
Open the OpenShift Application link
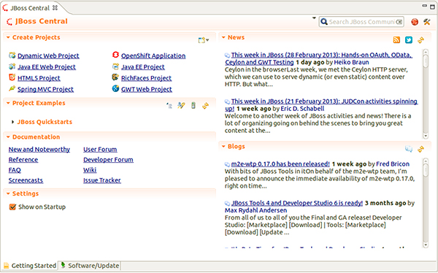(153, 56)
